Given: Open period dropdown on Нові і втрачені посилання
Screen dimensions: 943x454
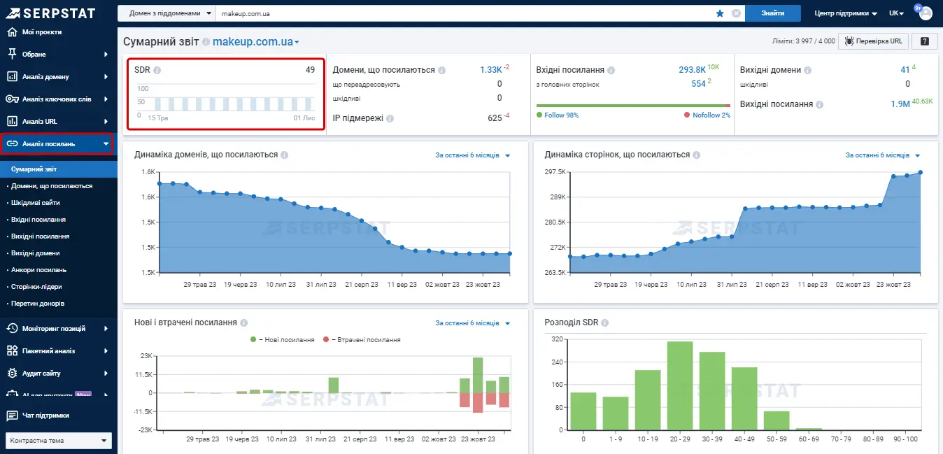Looking at the screenshot, I should pyautogui.click(x=473, y=323).
